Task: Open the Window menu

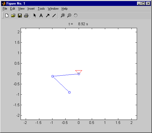Action: 53,9
